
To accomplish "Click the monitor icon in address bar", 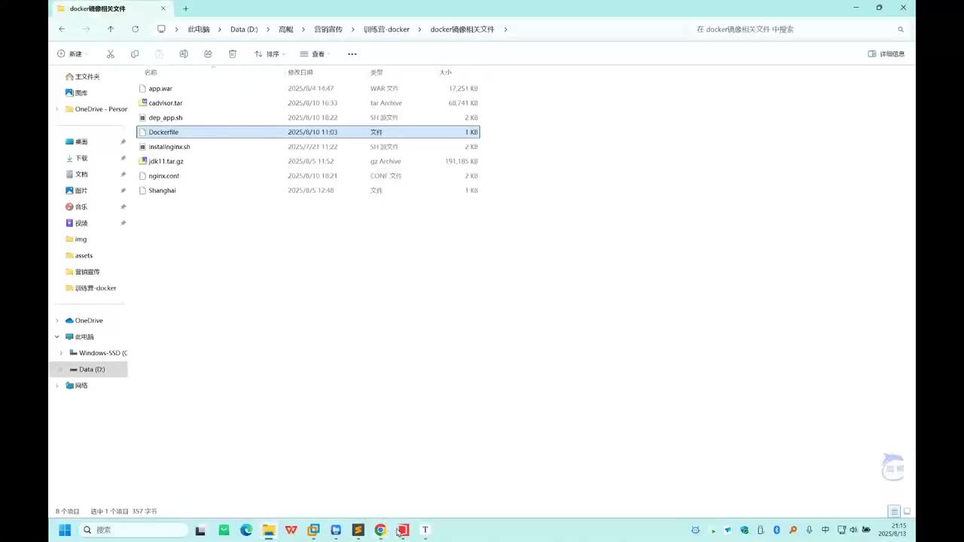I will click(161, 29).
